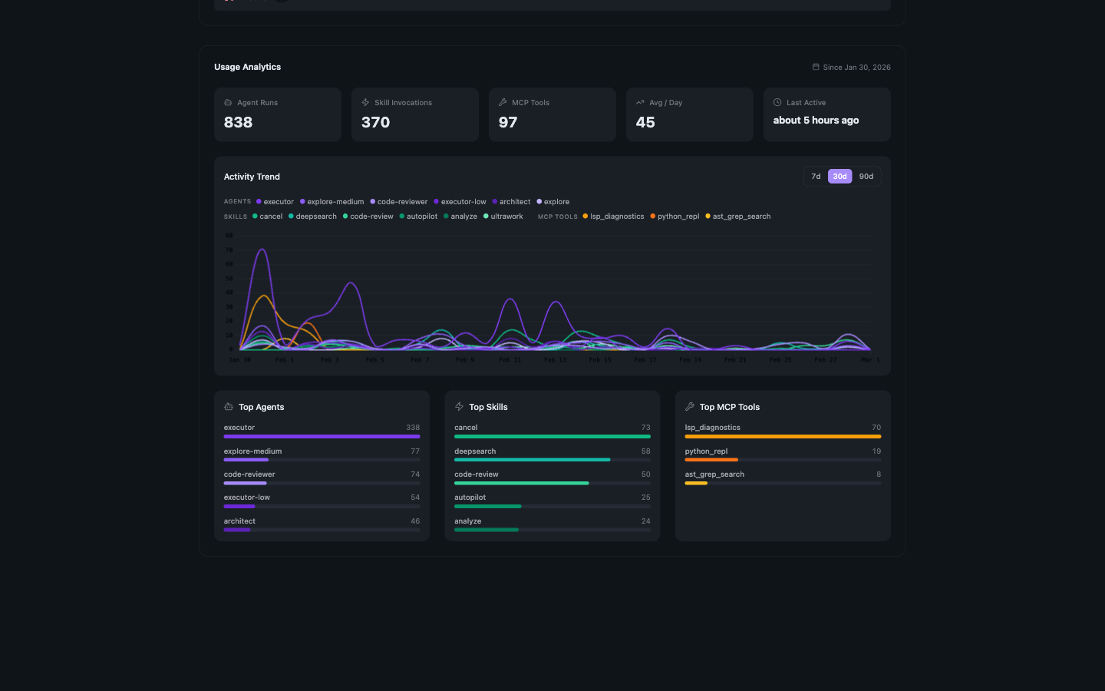Toggle the executor series in the Agents legend
The height and width of the screenshot is (691, 1105).
tap(275, 201)
